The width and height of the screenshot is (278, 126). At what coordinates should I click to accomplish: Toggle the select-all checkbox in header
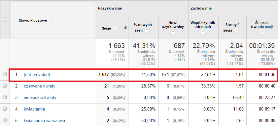(x=5, y=20)
